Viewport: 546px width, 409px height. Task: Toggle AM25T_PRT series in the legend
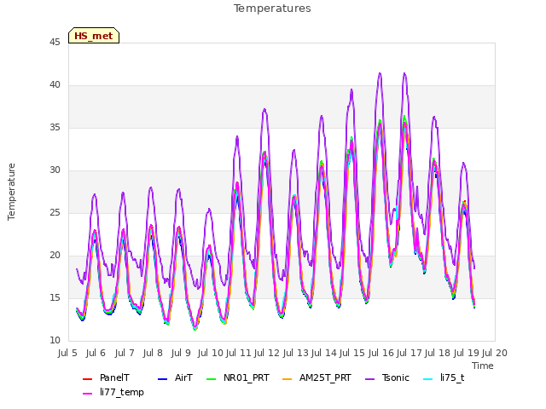point(317,378)
